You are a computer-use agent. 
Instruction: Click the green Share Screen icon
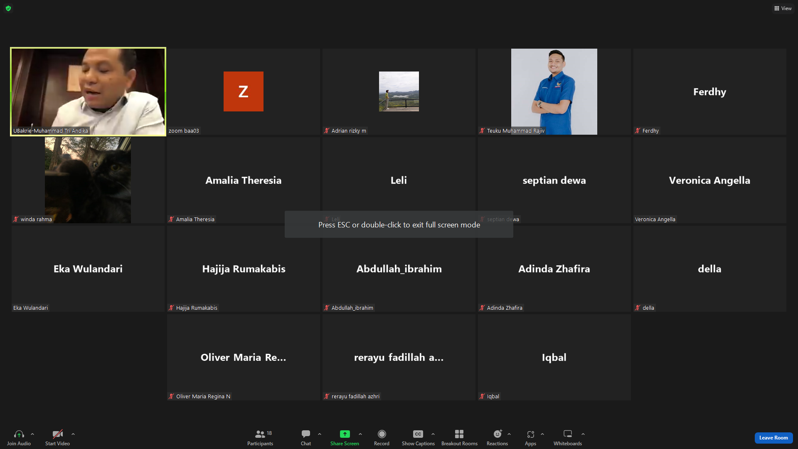345,434
